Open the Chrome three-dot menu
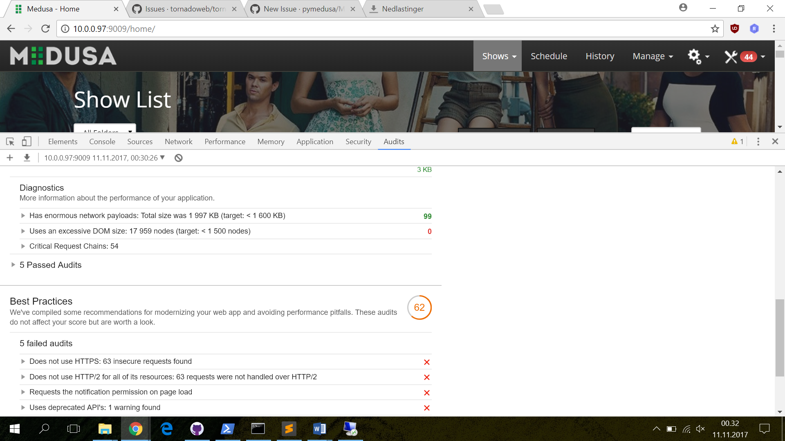This screenshot has width=785, height=441. pos(774,29)
